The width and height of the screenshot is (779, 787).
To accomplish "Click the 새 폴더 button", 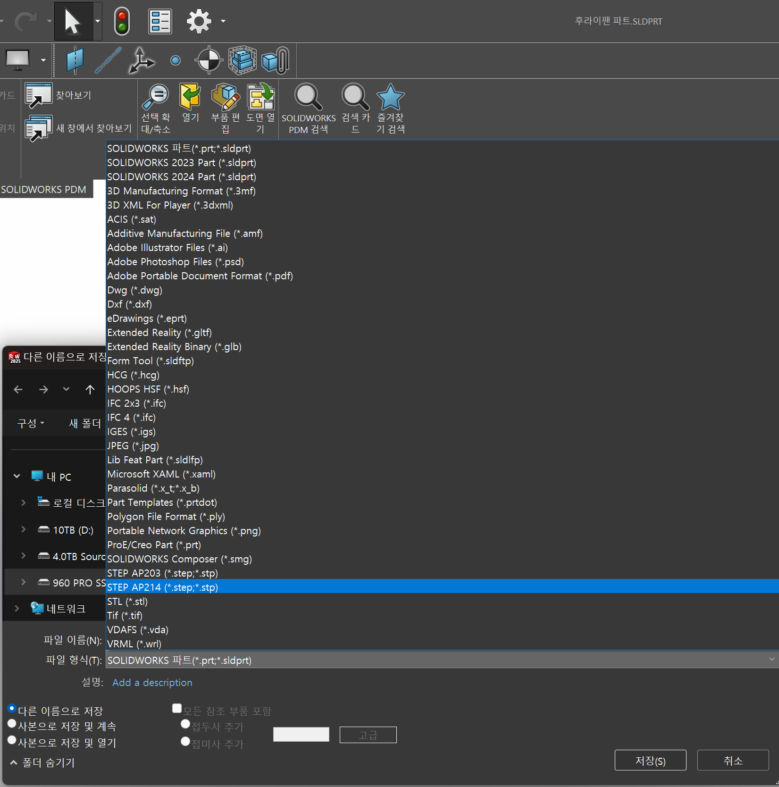I will 85,423.
